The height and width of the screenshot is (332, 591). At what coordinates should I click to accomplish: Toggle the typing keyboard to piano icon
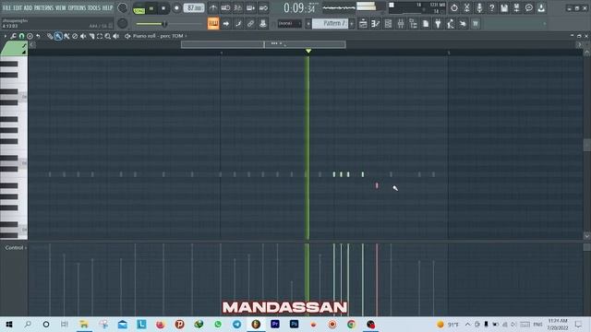[213, 24]
